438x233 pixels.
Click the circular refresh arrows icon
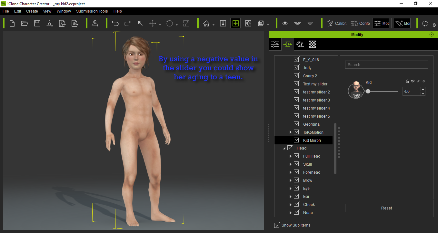[x=425, y=23]
